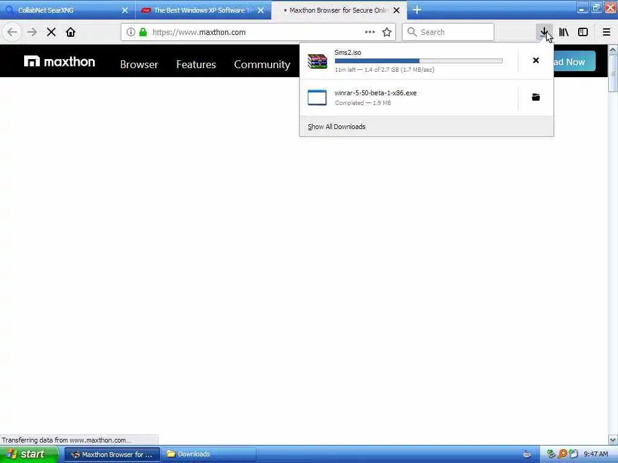Open the hamburger application menu
The image size is (618, 463).
click(607, 32)
